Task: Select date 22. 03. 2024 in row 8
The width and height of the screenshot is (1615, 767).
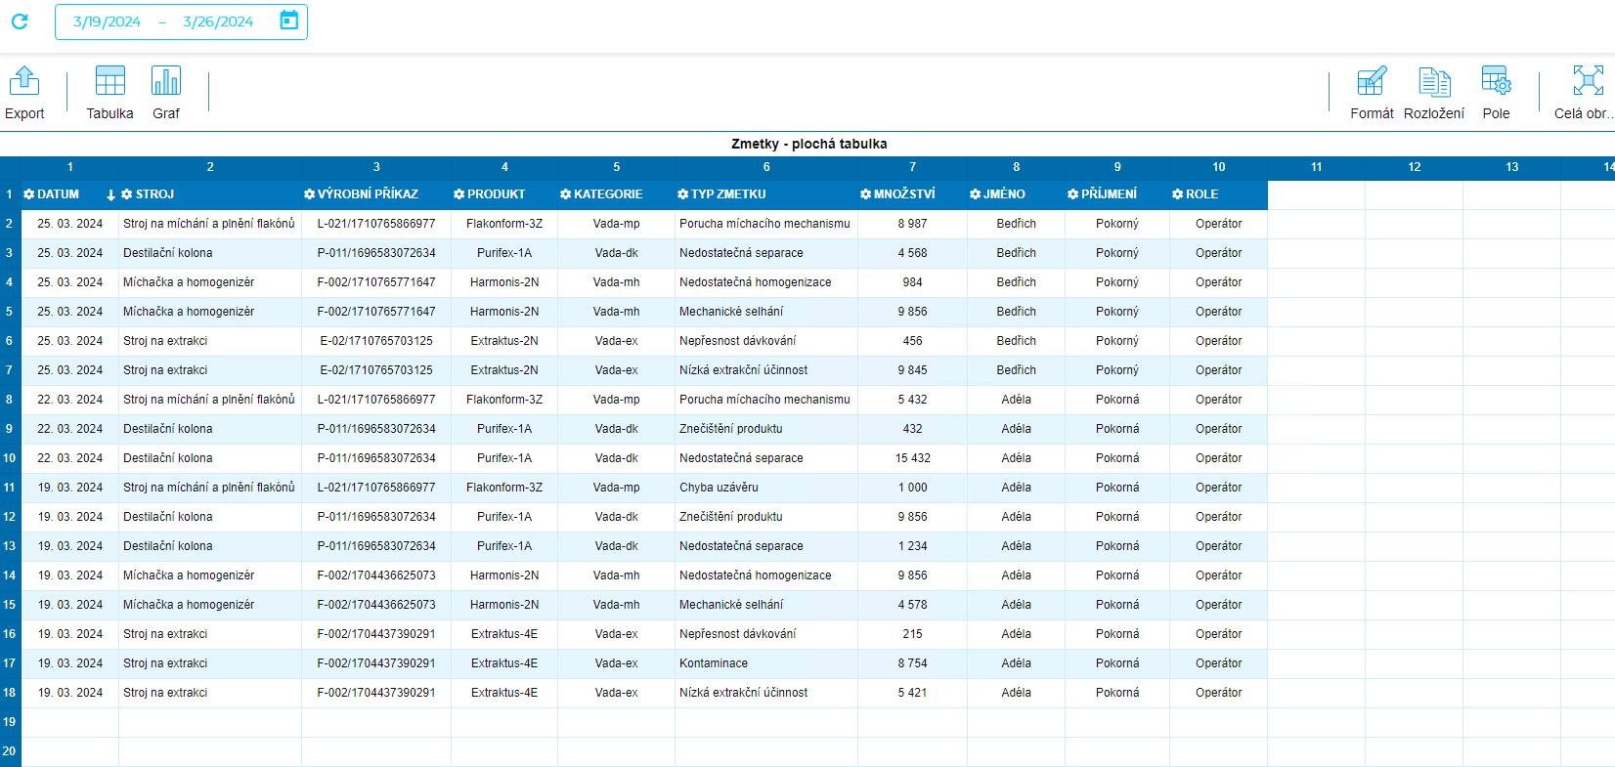Action: point(70,400)
